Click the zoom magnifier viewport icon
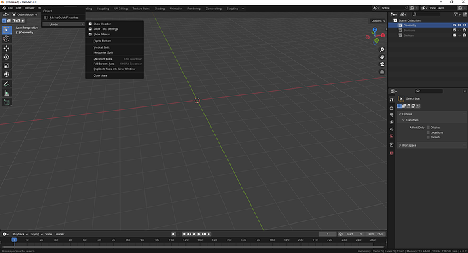 [x=382, y=50]
